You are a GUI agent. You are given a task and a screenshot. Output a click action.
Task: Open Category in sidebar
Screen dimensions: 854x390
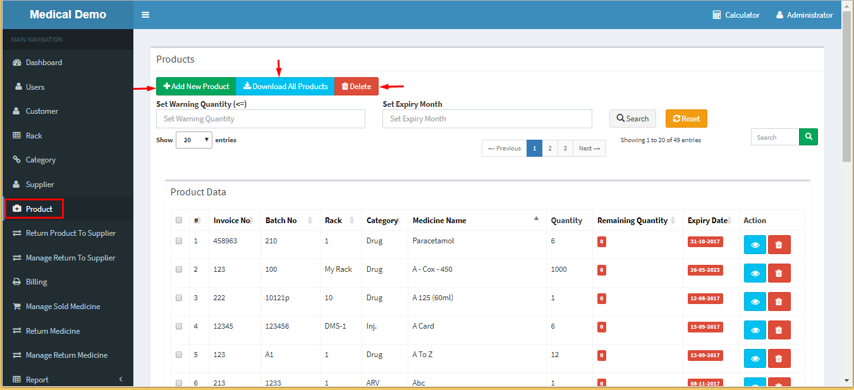point(68,160)
